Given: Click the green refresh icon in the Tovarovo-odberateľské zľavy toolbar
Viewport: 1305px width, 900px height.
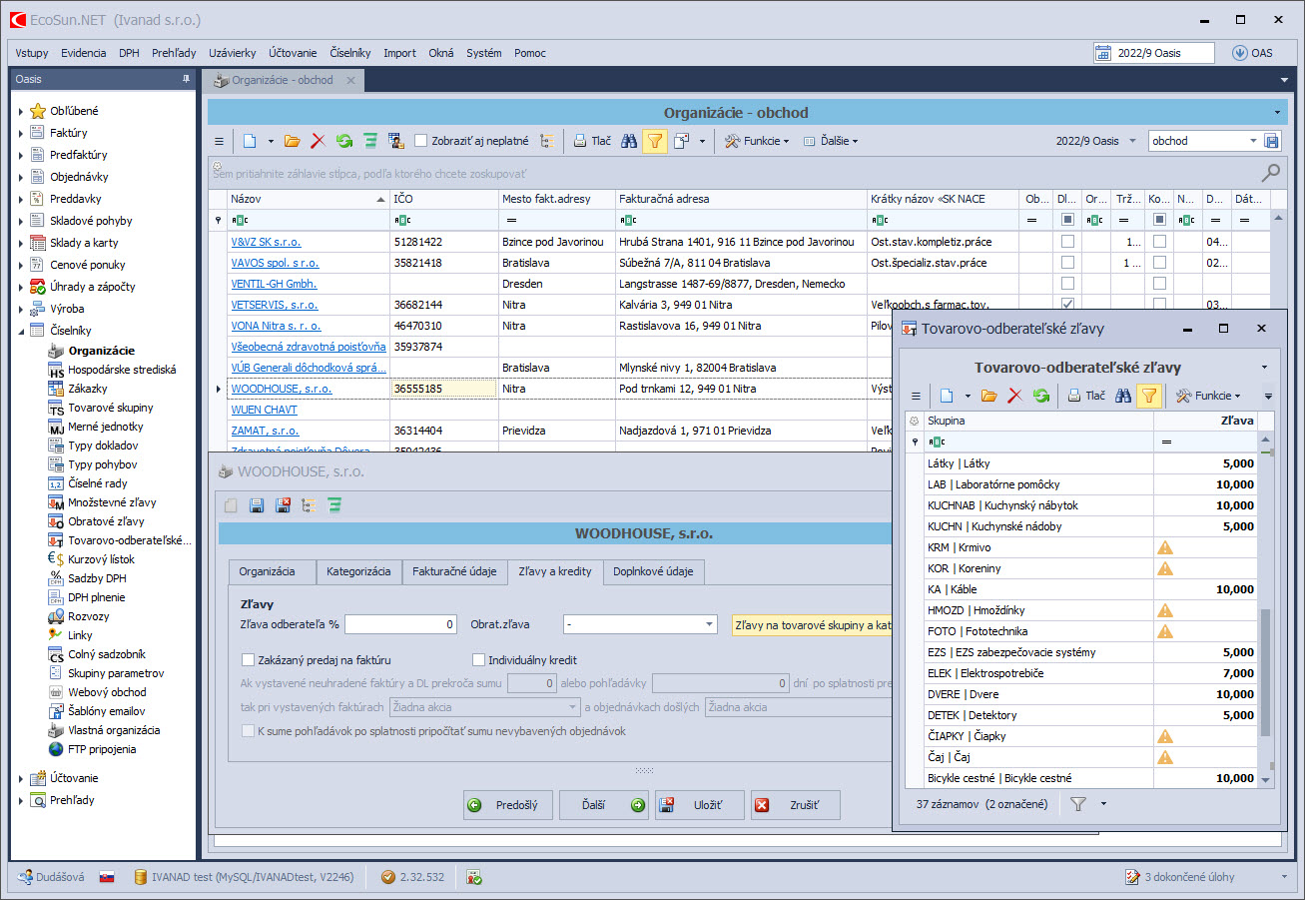Looking at the screenshot, I should tap(1041, 396).
